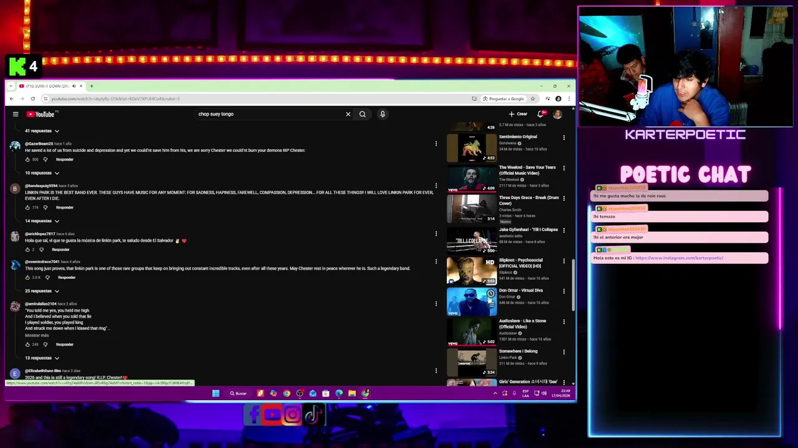Screen dimensions: 798x448
Task: Expand the 13 respuestas replies
Action: (42, 358)
